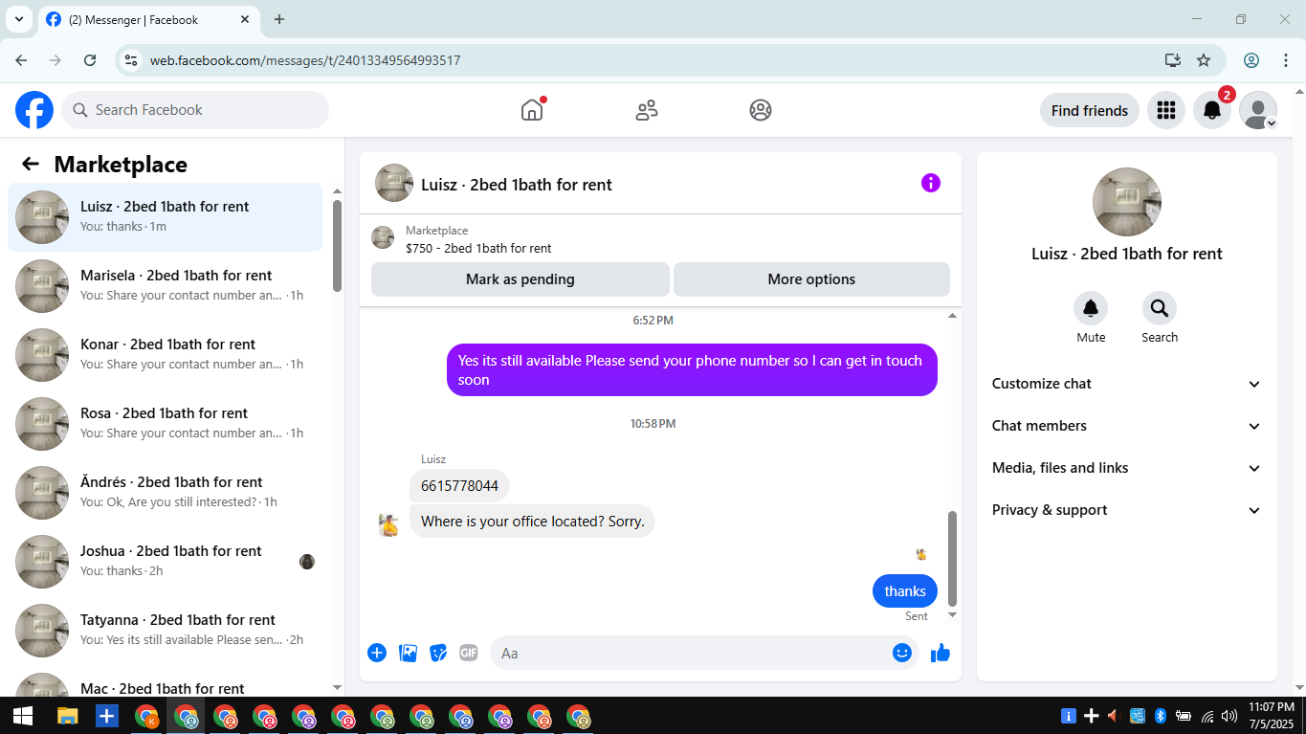Click More options button

click(811, 279)
